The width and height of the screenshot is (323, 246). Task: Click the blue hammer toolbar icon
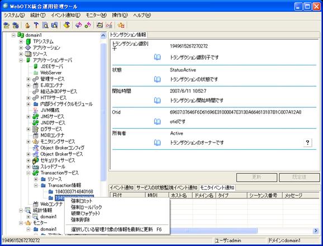[x=36, y=25]
